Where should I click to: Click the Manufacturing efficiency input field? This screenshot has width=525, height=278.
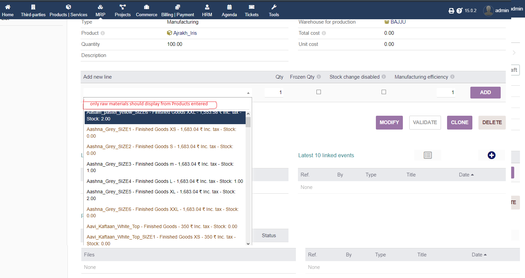(x=446, y=92)
